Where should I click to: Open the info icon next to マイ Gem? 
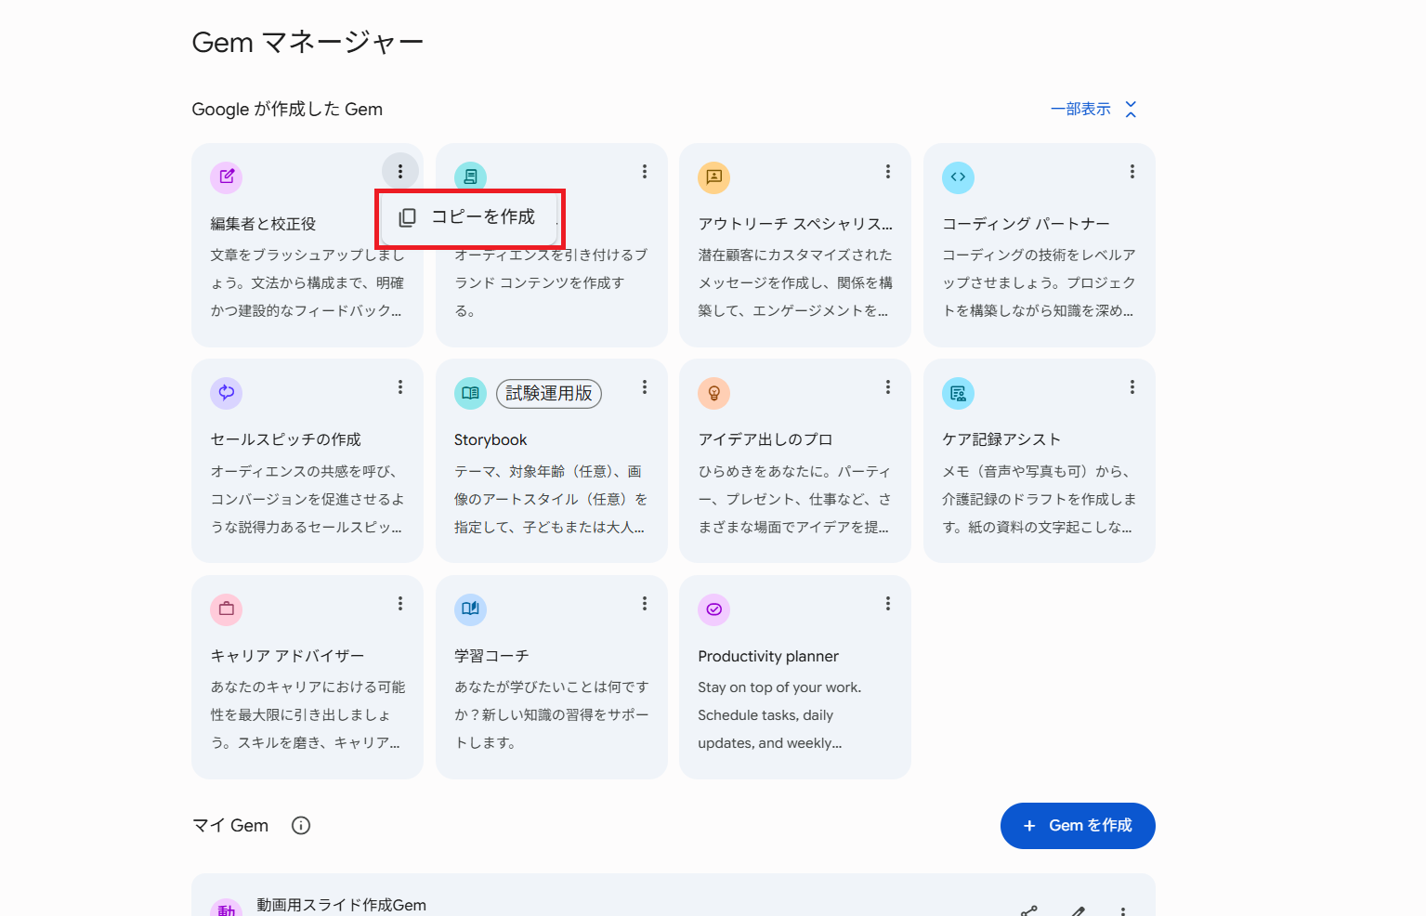(x=301, y=825)
